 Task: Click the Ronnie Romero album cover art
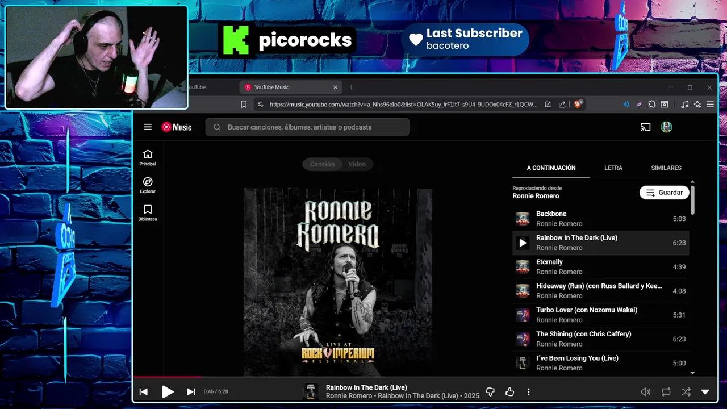[338, 282]
